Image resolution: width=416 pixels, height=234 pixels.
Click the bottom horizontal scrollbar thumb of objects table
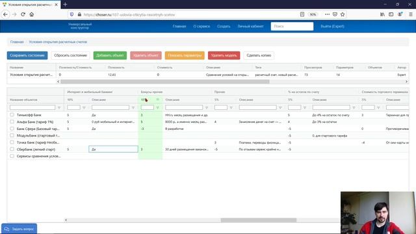tap(259, 220)
